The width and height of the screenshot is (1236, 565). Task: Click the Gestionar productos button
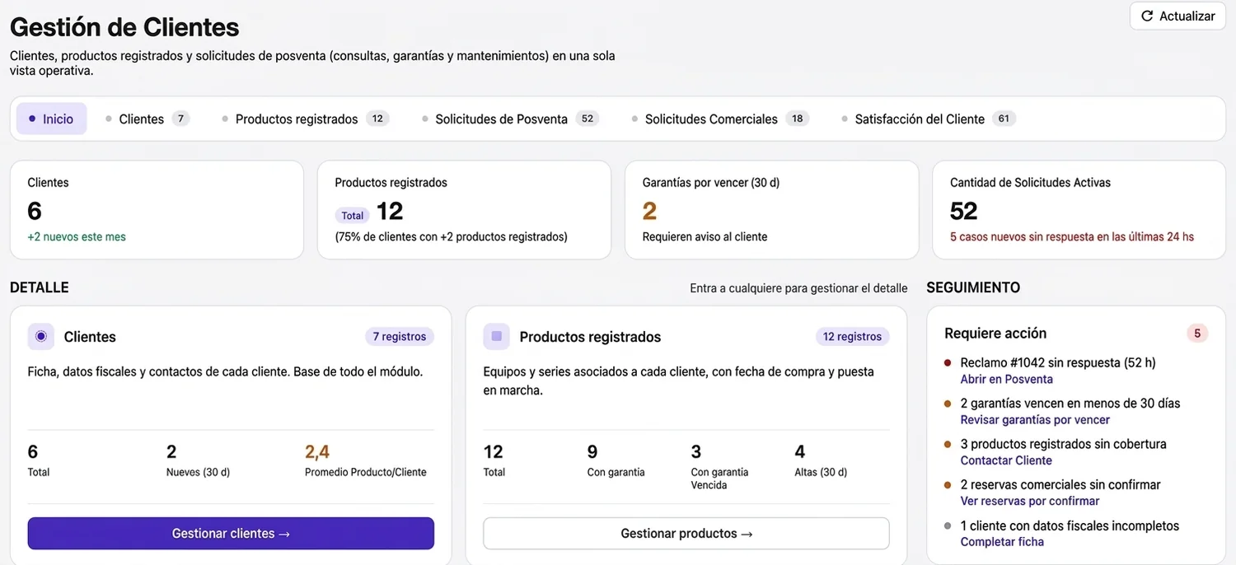point(686,534)
